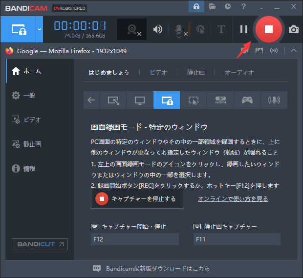
Task: Click the keyboard icon beside 静止画キャプチャー
Action: (197, 226)
